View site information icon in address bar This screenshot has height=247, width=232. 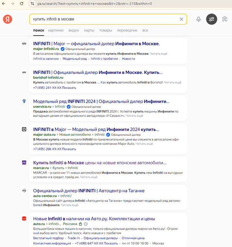32,3
